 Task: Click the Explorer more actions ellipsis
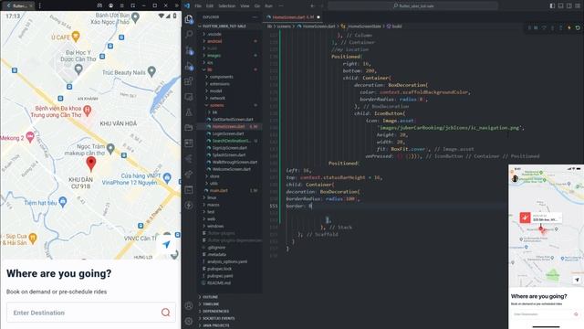click(x=255, y=17)
